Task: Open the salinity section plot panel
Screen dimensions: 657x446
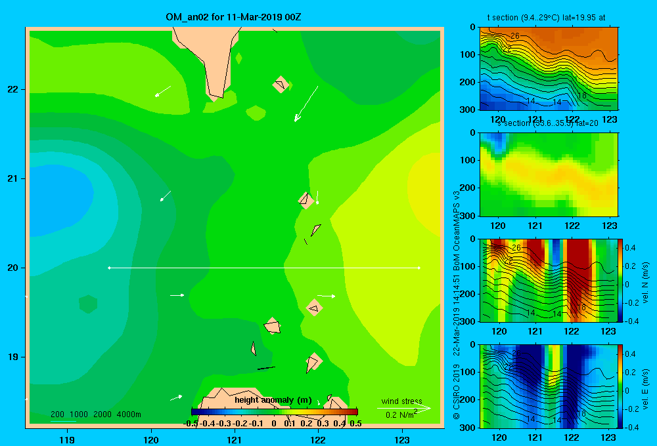Action: 549,174
